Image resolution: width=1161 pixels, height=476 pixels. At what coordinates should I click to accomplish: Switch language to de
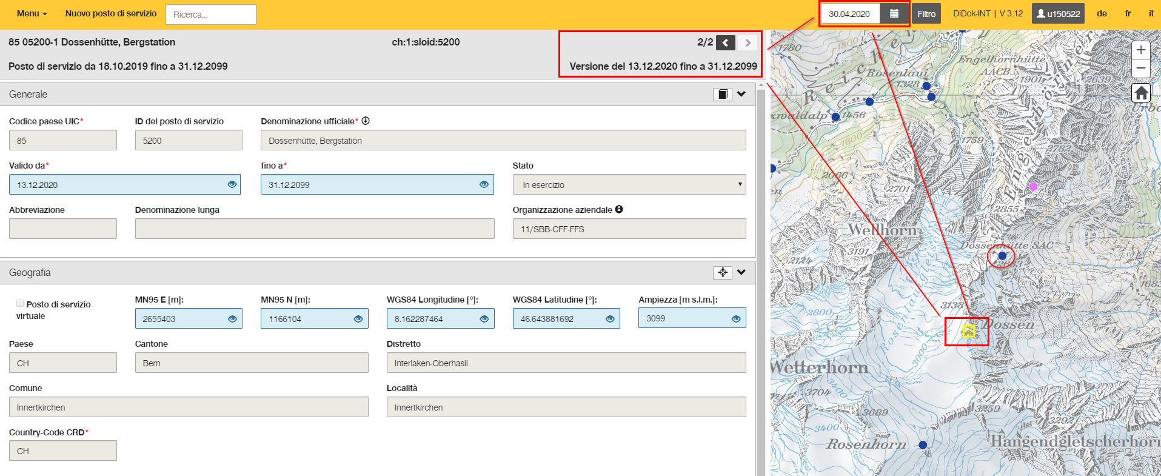click(1102, 13)
